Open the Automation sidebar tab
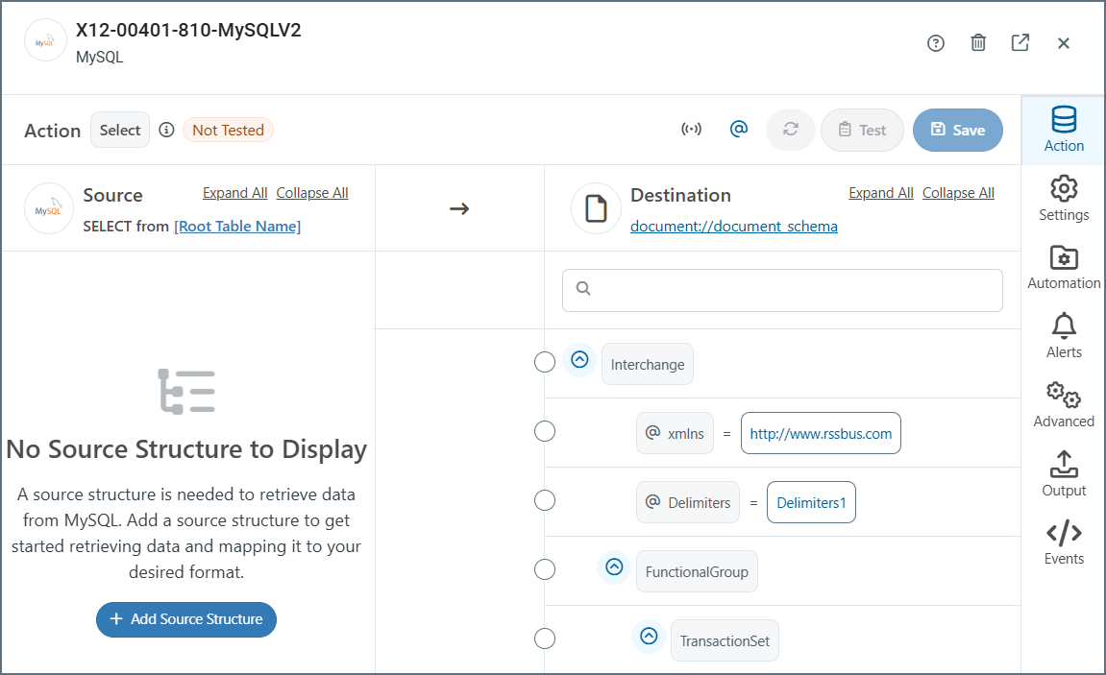The width and height of the screenshot is (1106, 675). pos(1064,268)
